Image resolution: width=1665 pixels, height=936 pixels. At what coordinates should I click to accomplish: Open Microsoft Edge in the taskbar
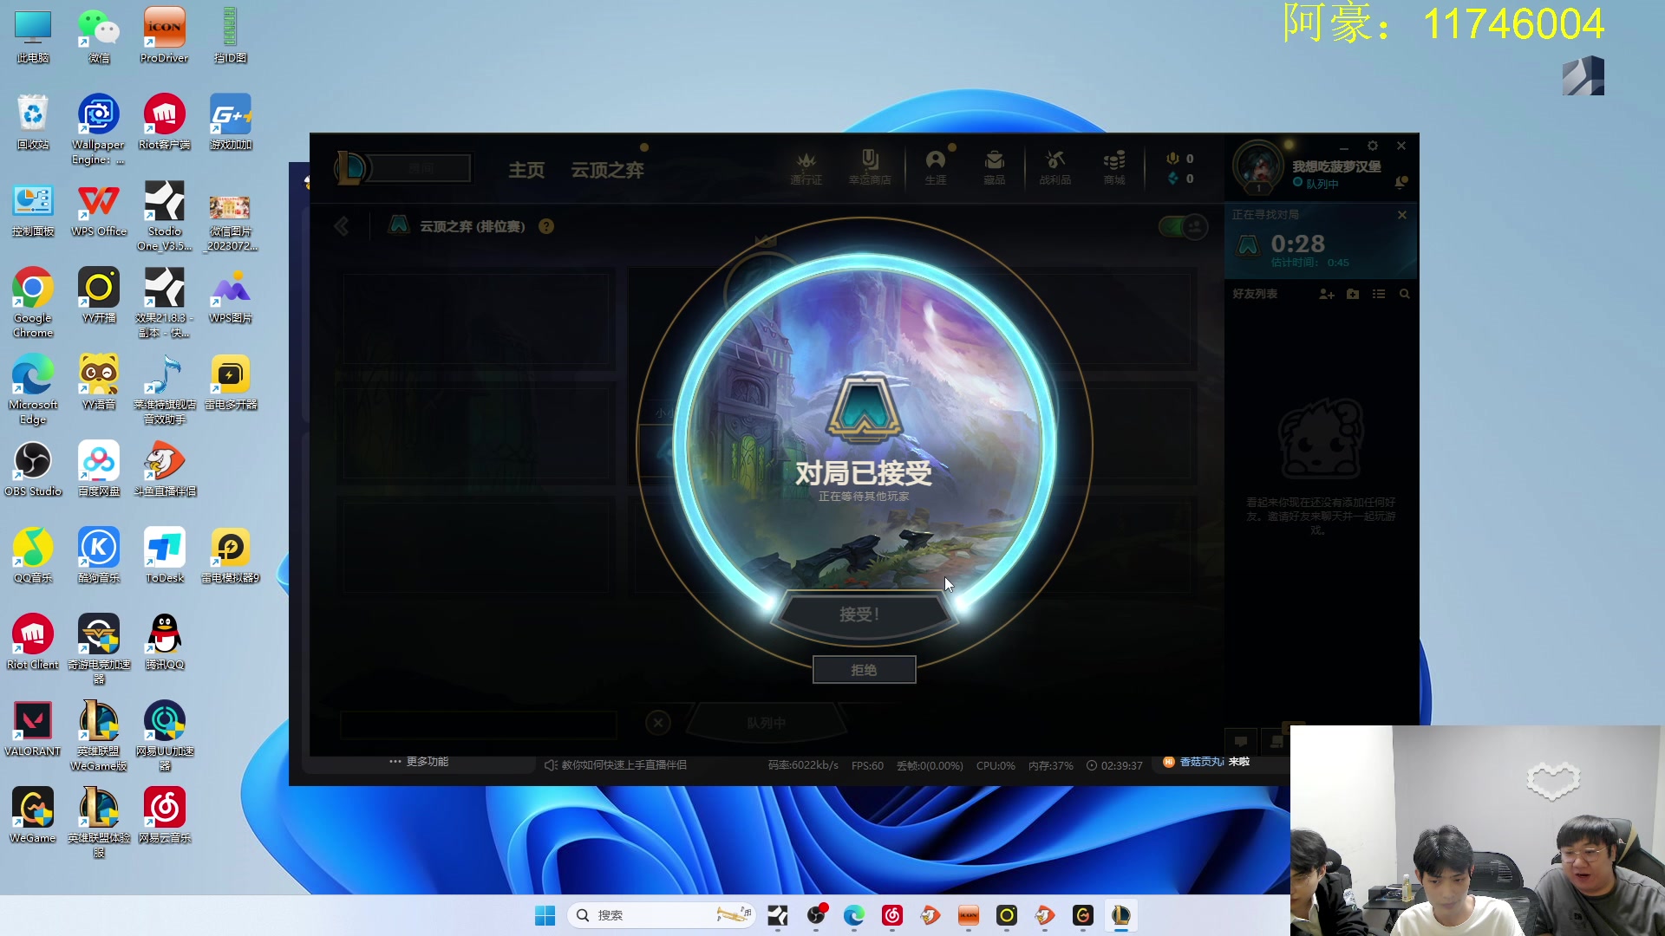(854, 915)
